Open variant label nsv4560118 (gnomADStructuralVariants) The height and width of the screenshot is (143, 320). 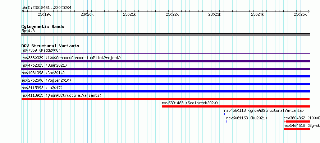pyautogui.click(x=264, y=110)
